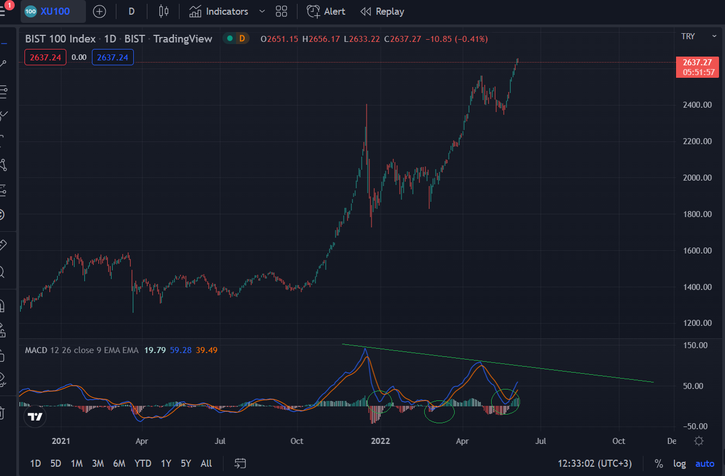This screenshot has width=725, height=476.
Task: Open the time zone menu 12:33:02 (UTC+3)
Action: tap(595, 463)
